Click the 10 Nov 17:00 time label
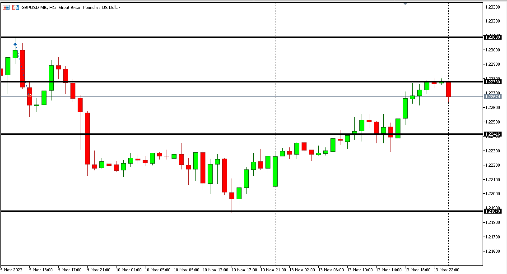 pos(244,270)
